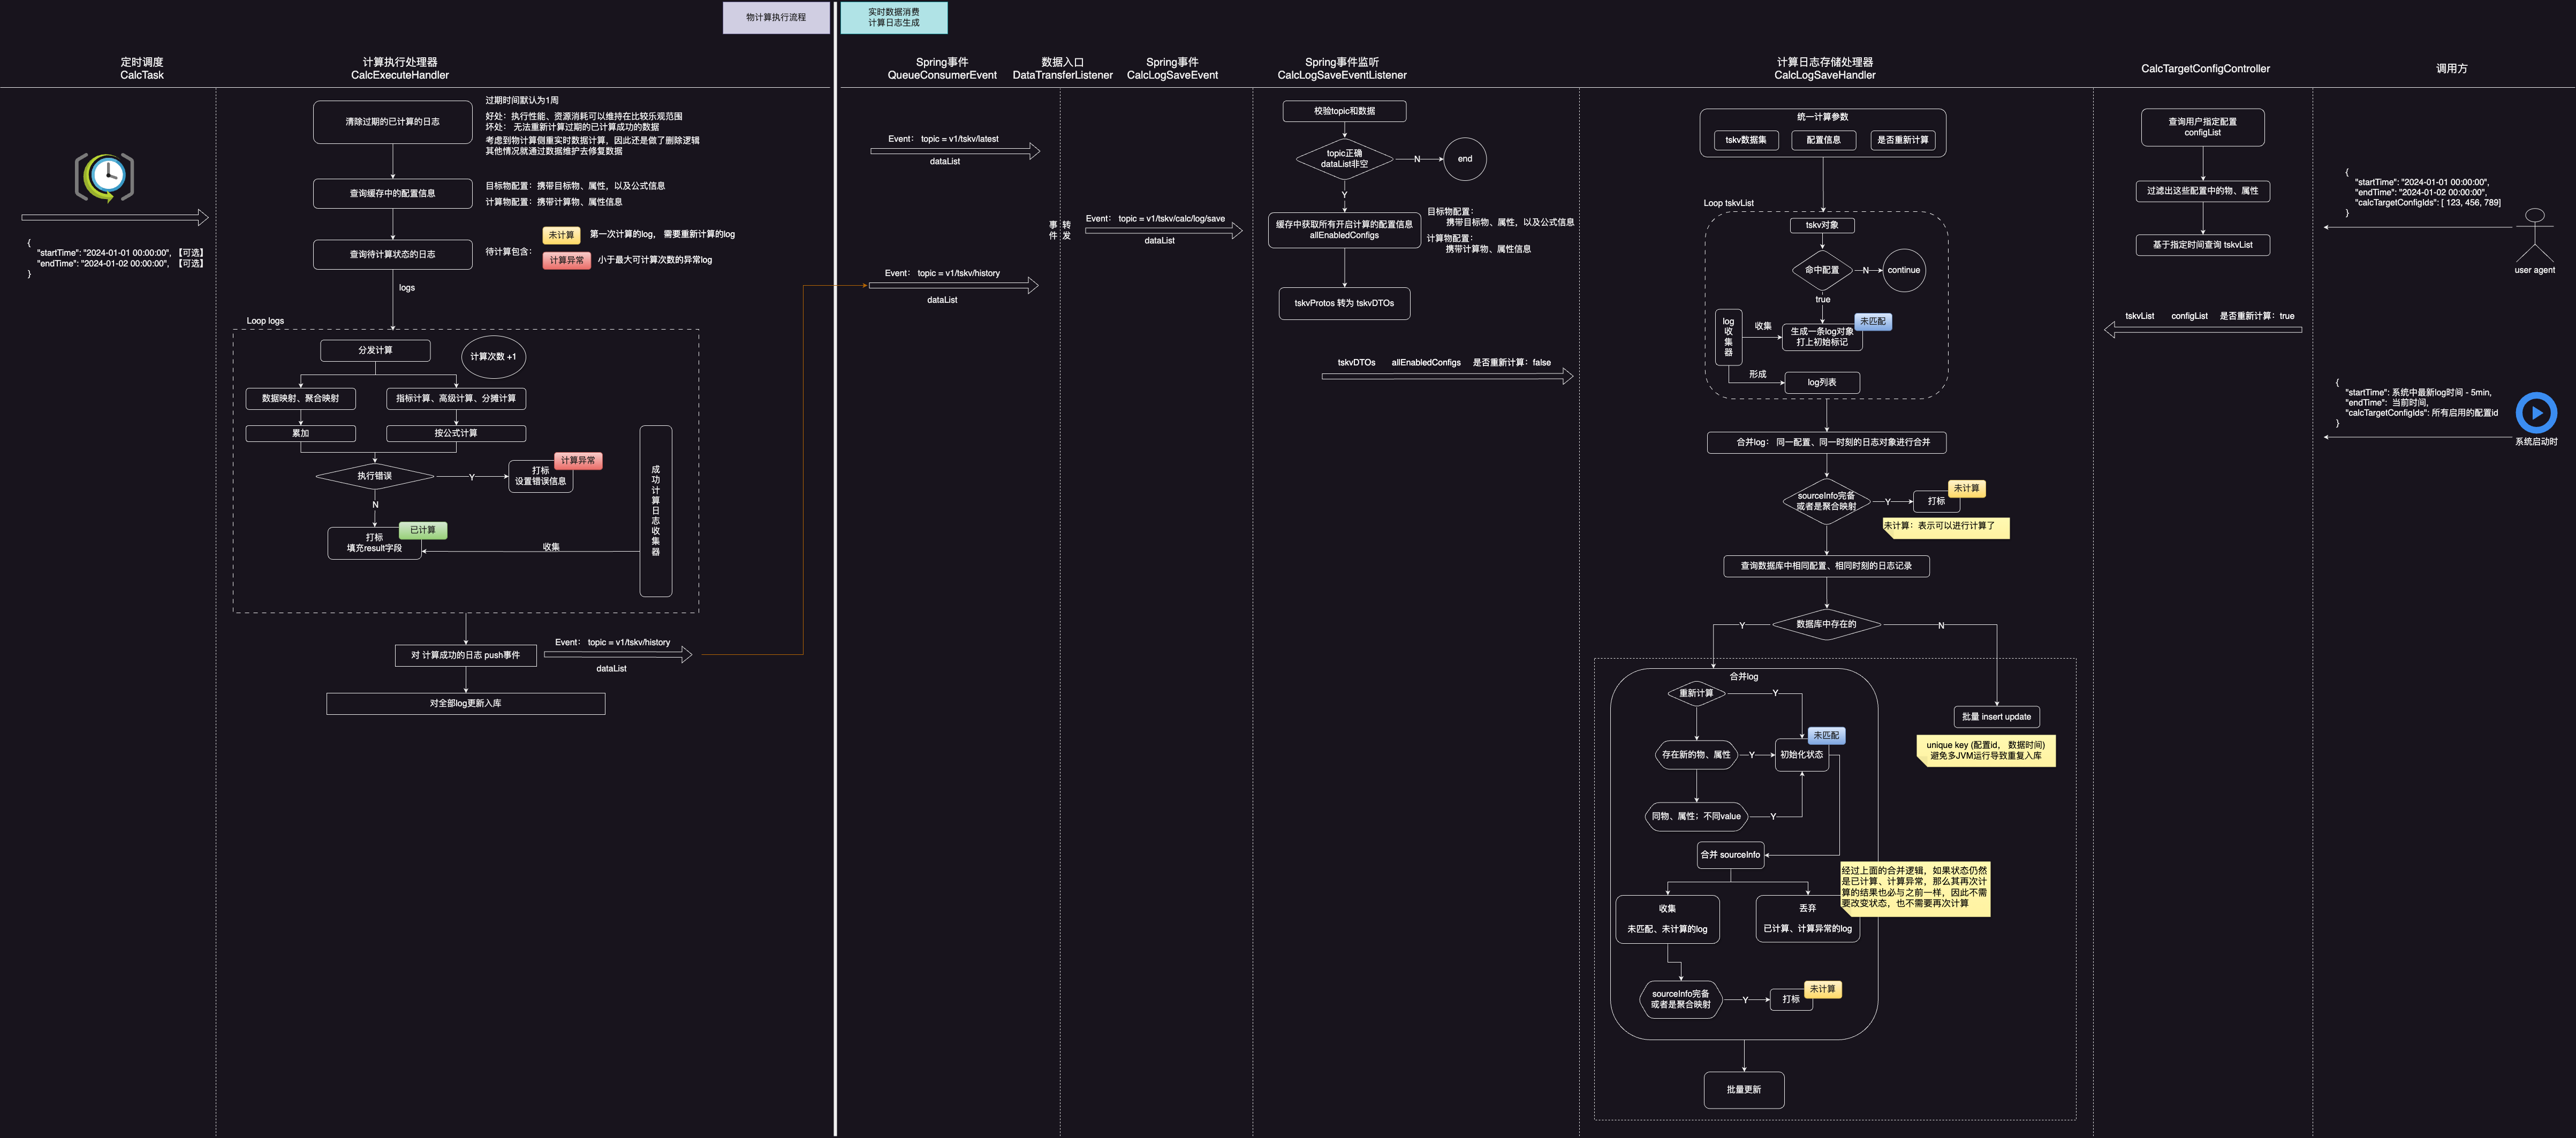
Task: Click the clock timer icon under CalcTask
Action: [105, 177]
